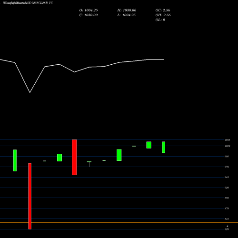Click the green candlestick with long lower wick
This screenshot has height=238, width=238.
tap(15, 160)
